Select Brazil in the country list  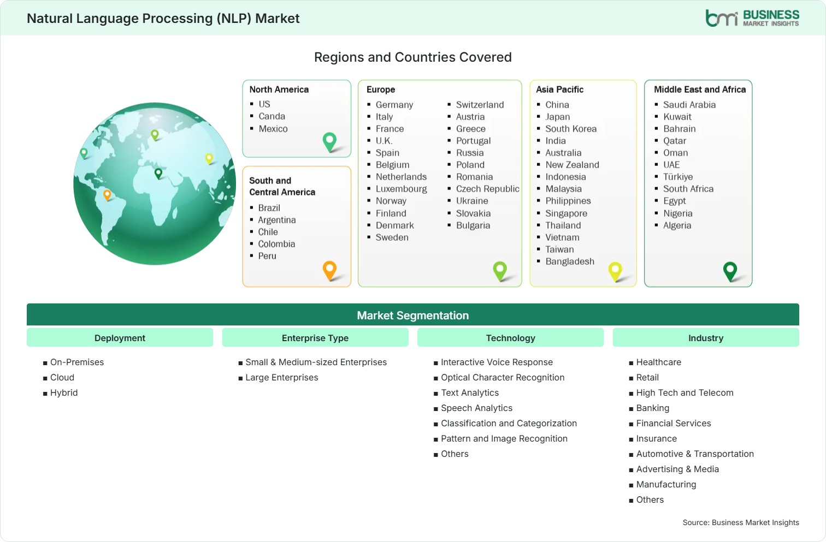point(269,208)
